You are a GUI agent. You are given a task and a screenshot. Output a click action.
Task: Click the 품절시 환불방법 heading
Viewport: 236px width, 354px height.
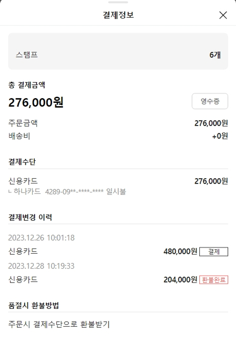(x=34, y=306)
